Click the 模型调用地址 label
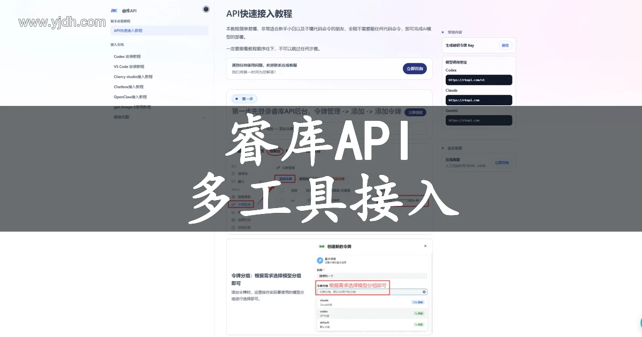Image resolution: width=642 pixels, height=337 pixels. (x=456, y=62)
